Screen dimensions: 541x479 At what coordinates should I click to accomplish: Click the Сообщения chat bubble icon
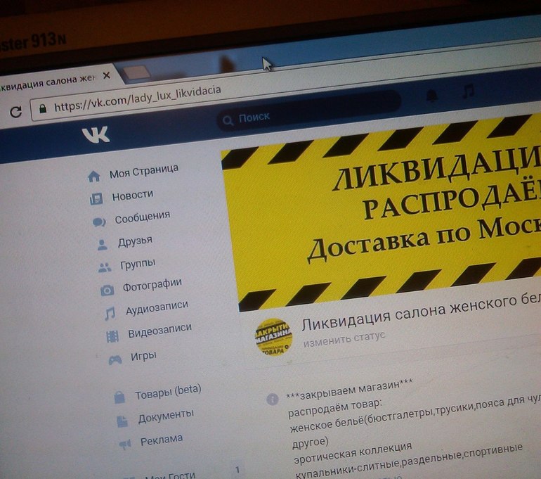coord(98,222)
